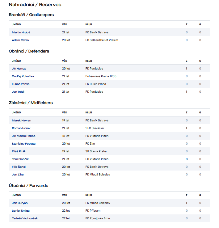Click Roman Horák name link
Viewport: 219px width, 228px height.
(21, 128)
